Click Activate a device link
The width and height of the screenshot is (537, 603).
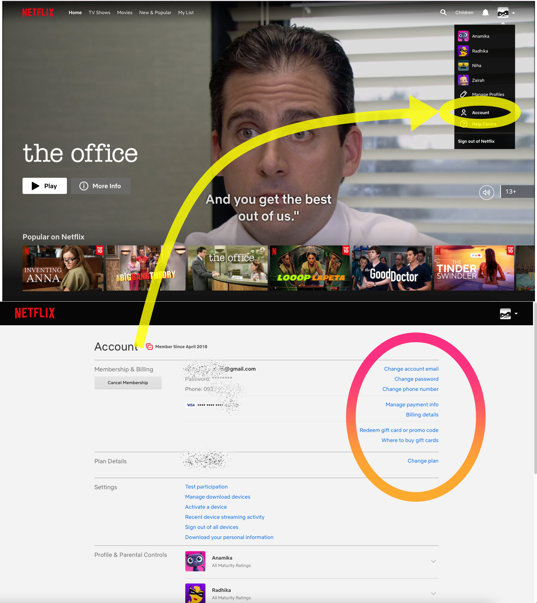pos(206,507)
